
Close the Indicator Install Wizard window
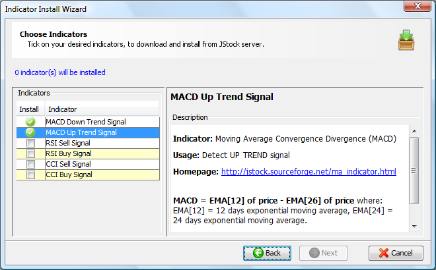(418, 6)
